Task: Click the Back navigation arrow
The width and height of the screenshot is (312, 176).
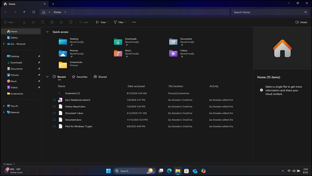Action: 5,12
